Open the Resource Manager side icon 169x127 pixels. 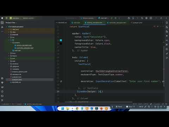2,27
